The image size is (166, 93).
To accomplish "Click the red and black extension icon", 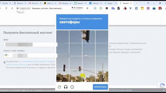I will (x=125, y=8).
